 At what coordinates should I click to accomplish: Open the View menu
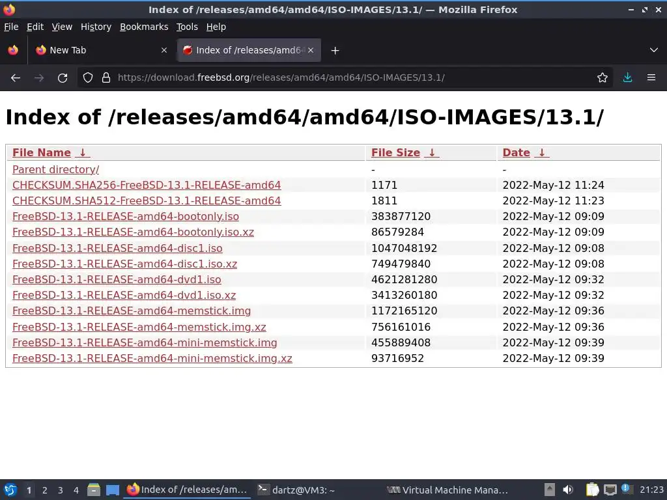(x=62, y=27)
